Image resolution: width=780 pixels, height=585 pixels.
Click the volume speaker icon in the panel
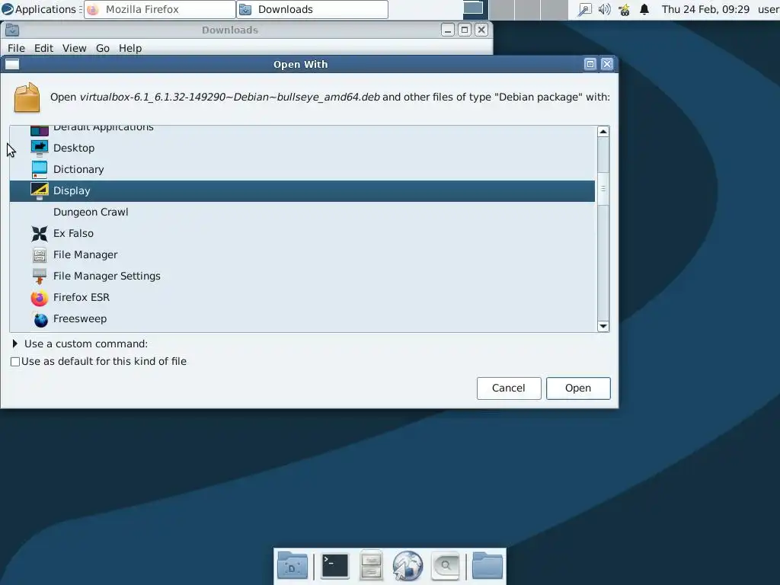[604, 9]
